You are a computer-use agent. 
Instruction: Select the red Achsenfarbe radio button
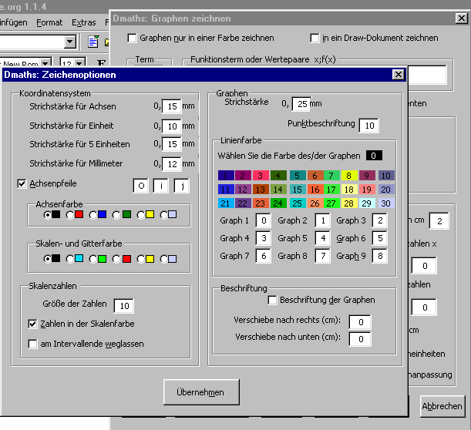click(69, 215)
